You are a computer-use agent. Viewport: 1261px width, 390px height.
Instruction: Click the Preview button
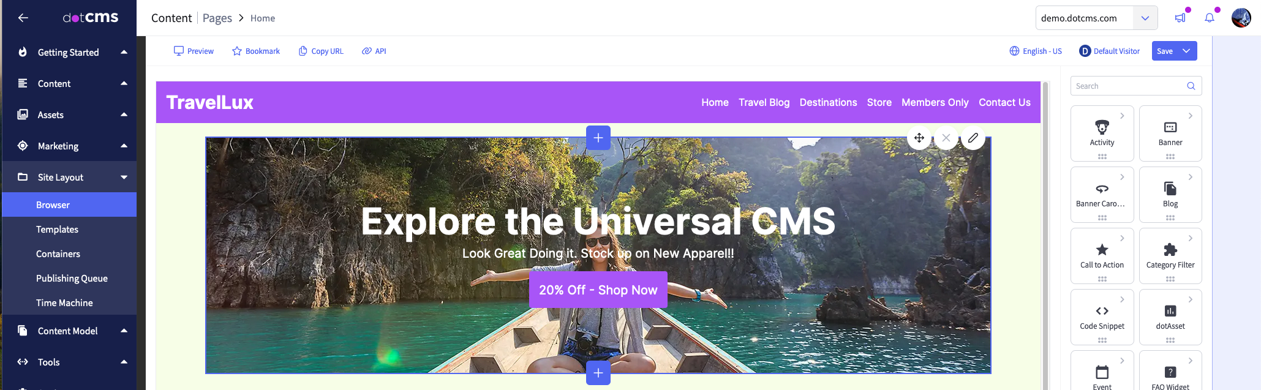[194, 51]
